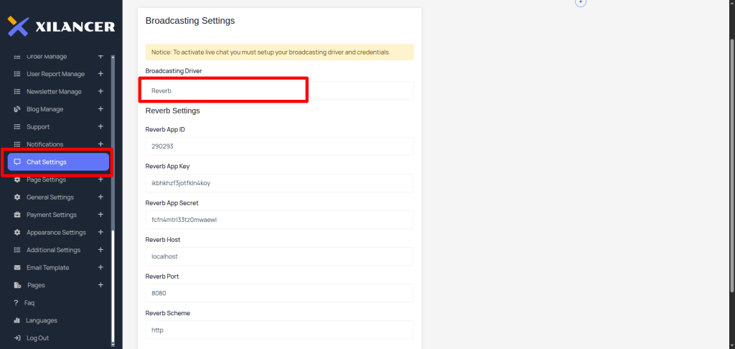Click the Newsletter Manage list icon

[17, 91]
